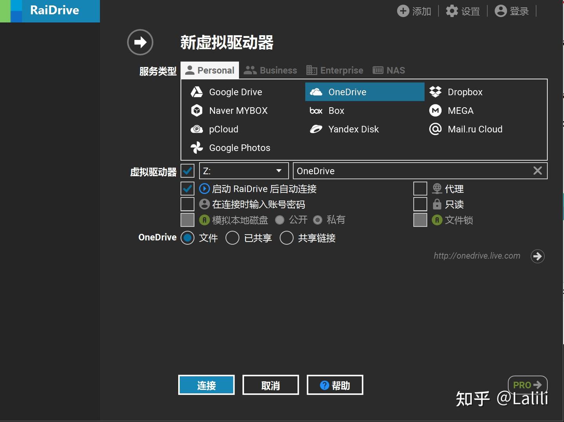The height and width of the screenshot is (422, 564).
Task: Select Mail.ru Cloud service
Action: pos(475,129)
